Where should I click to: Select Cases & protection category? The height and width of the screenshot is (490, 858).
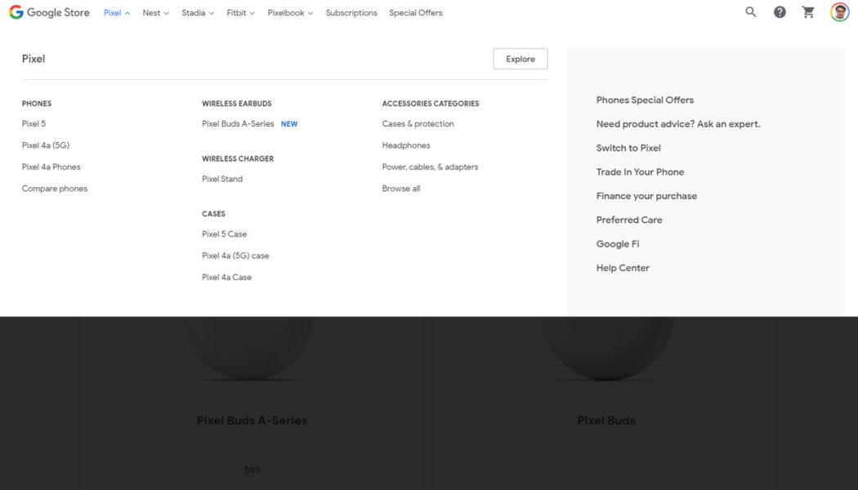coord(418,124)
